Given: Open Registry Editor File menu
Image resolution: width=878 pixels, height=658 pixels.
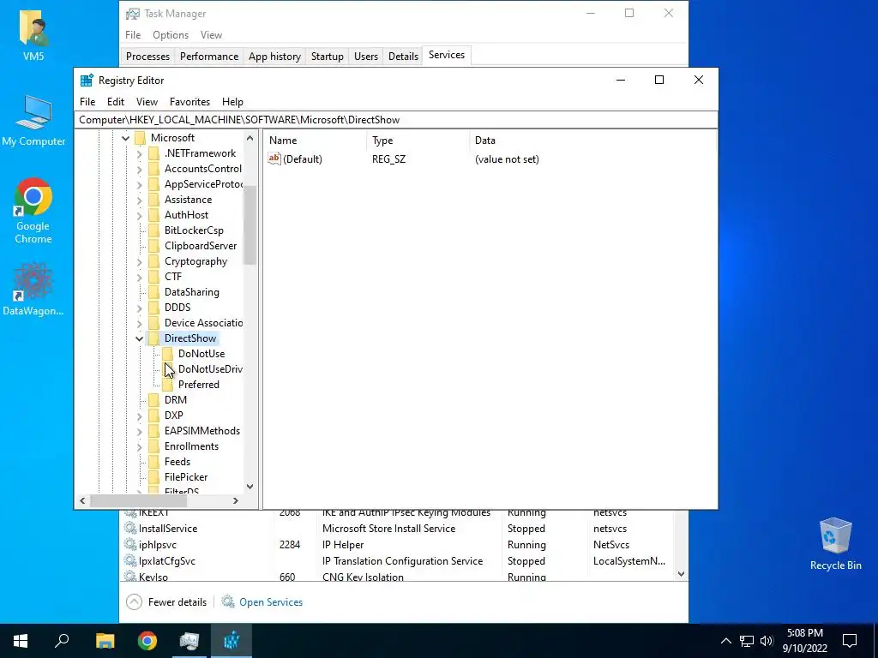Looking at the screenshot, I should tap(87, 102).
